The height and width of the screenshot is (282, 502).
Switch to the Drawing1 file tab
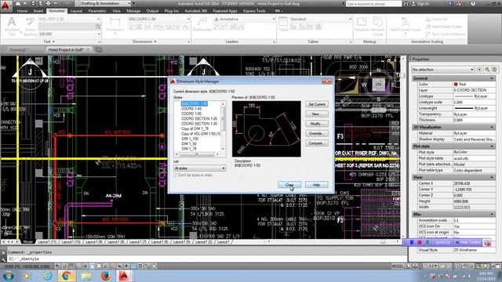point(19,49)
